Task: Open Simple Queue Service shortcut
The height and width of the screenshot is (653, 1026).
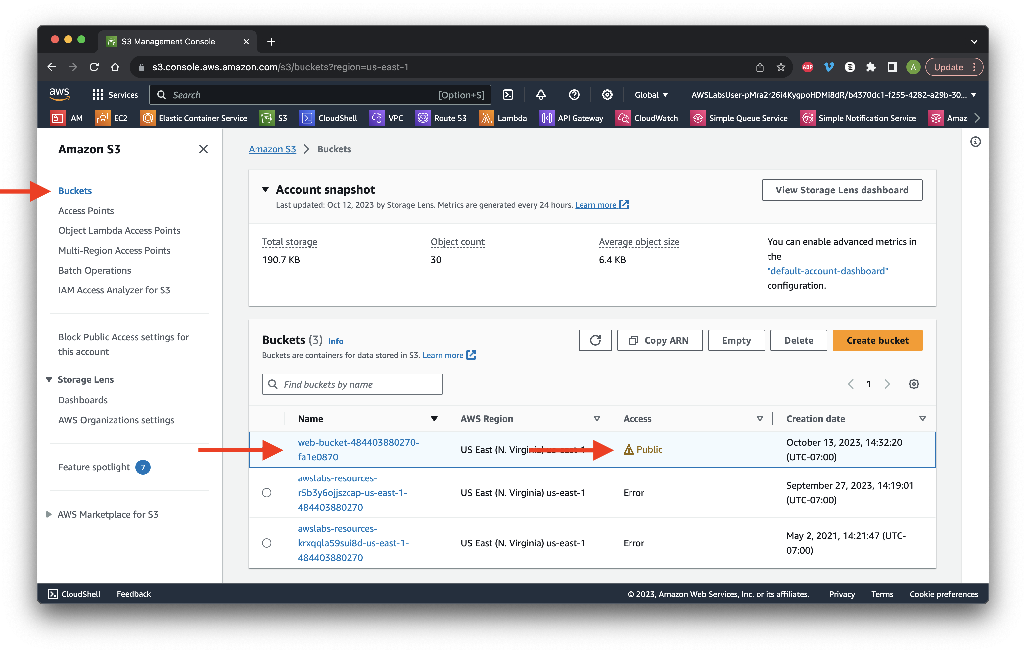Action: point(738,118)
